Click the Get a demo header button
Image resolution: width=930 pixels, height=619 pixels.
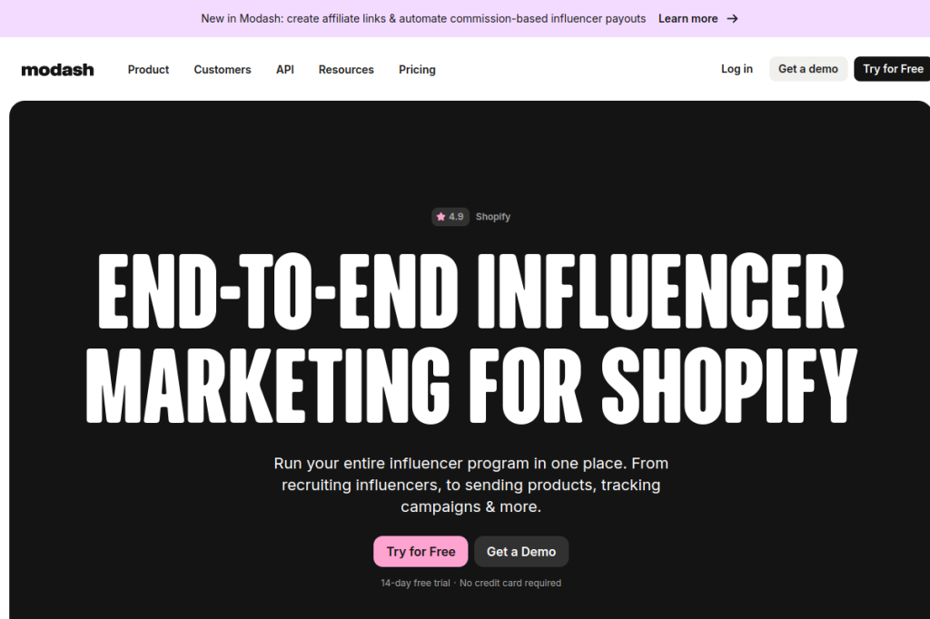tap(808, 69)
